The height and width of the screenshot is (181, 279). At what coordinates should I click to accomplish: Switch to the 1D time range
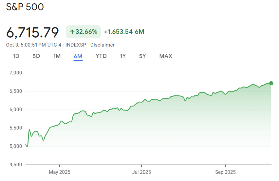point(16,56)
